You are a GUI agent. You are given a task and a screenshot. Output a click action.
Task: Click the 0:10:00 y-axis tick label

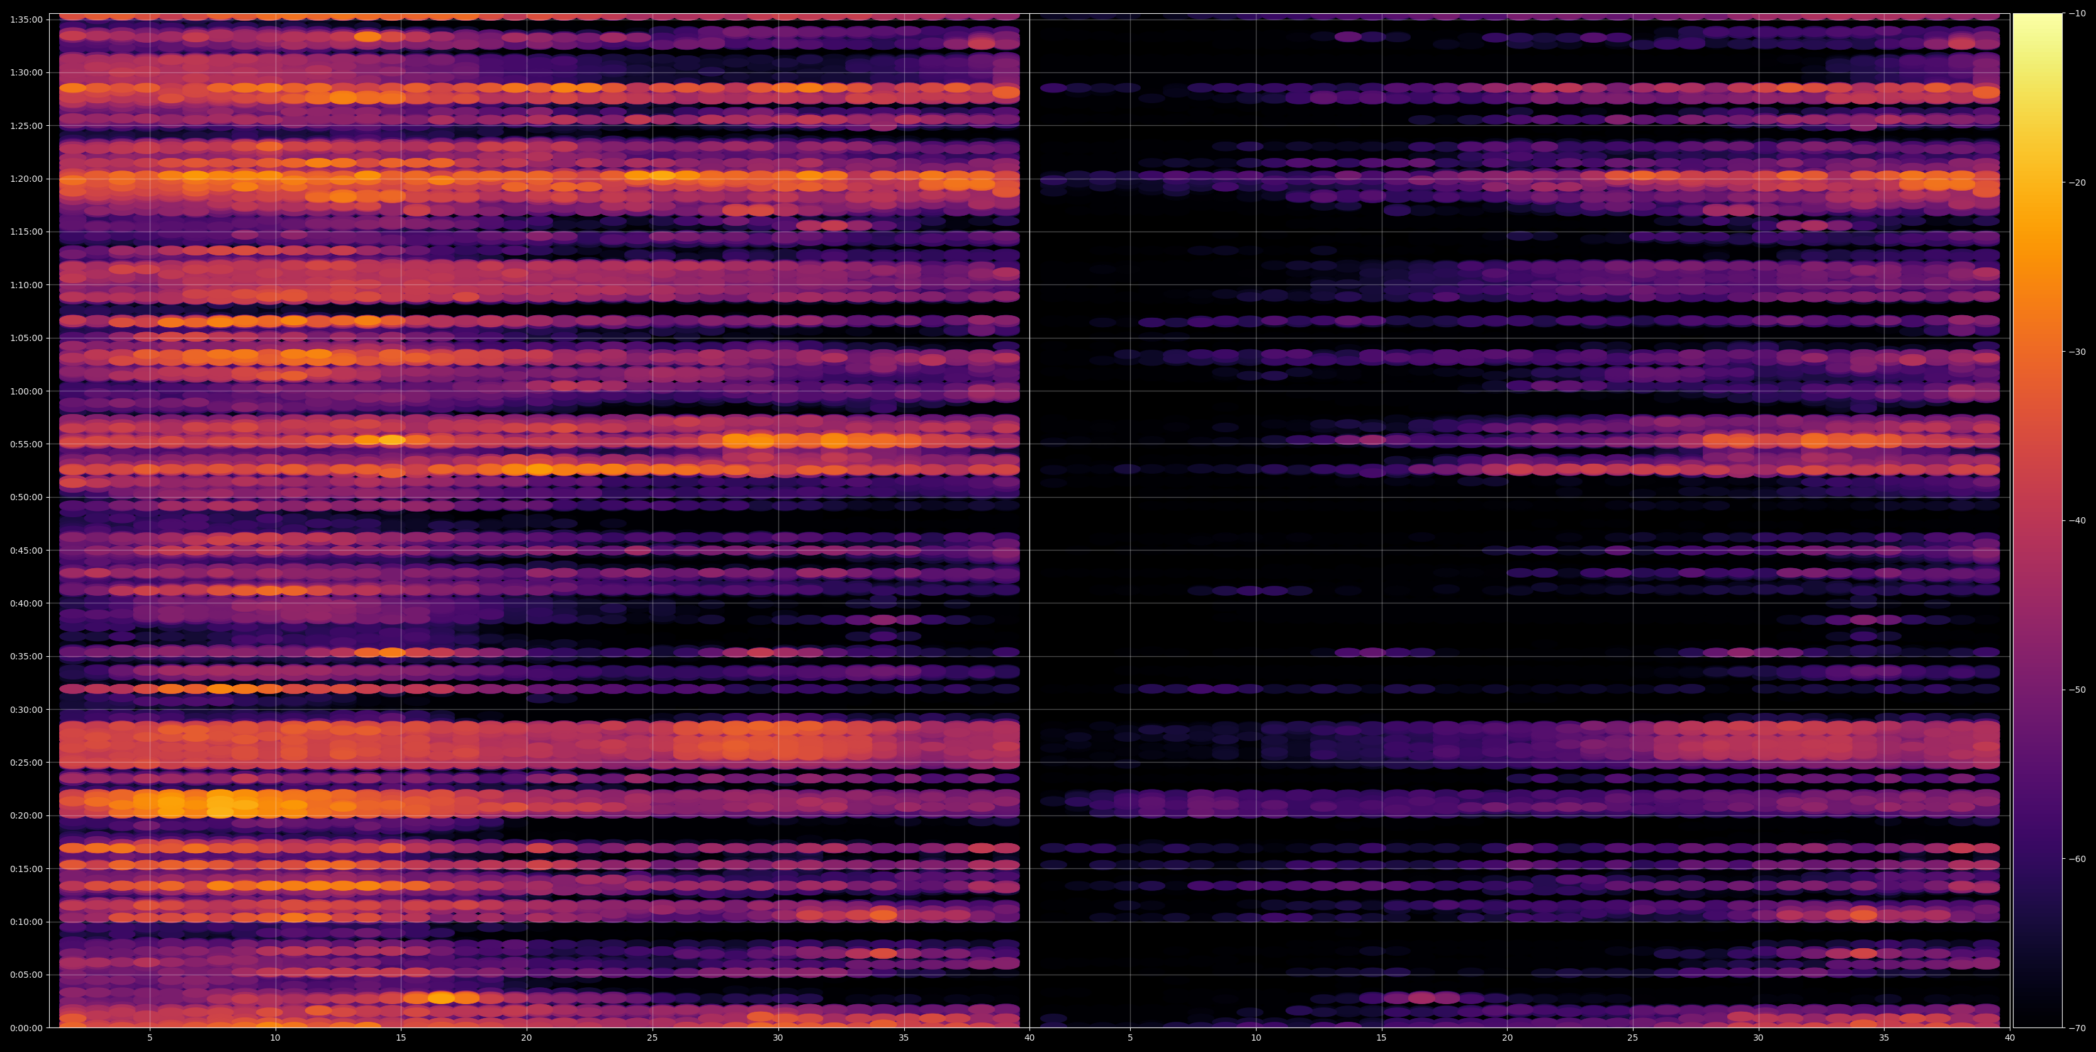pyautogui.click(x=26, y=922)
